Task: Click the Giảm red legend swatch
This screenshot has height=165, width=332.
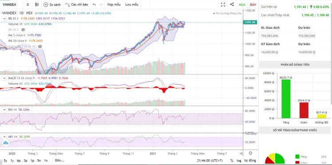Action: point(297,163)
